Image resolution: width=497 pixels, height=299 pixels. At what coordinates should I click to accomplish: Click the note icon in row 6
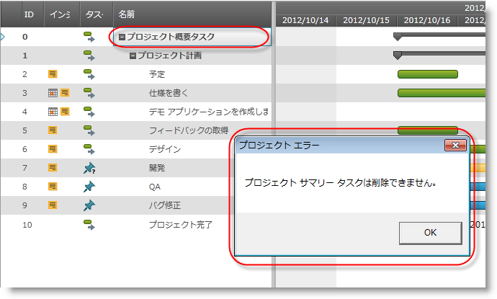(x=53, y=148)
